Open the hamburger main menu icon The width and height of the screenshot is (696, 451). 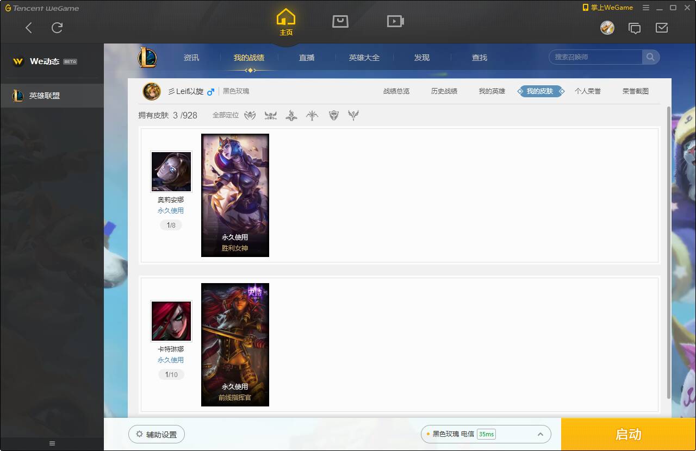646,8
